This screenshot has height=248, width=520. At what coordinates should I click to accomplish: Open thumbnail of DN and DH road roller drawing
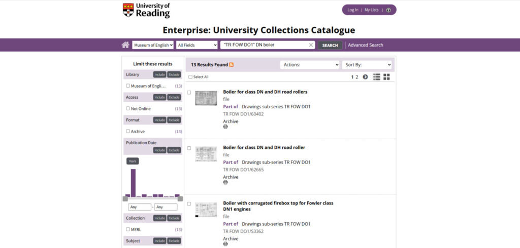tap(206, 154)
